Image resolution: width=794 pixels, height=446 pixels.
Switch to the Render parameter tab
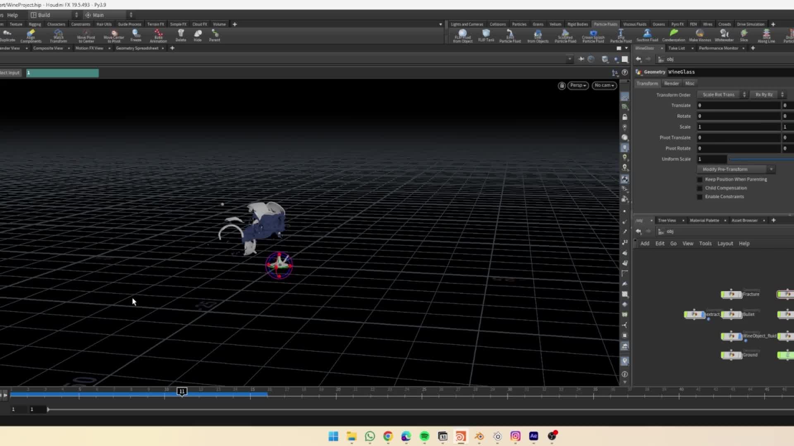(671, 83)
